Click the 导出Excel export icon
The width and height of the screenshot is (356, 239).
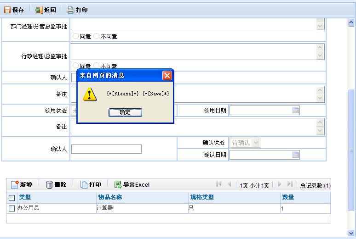118,184
